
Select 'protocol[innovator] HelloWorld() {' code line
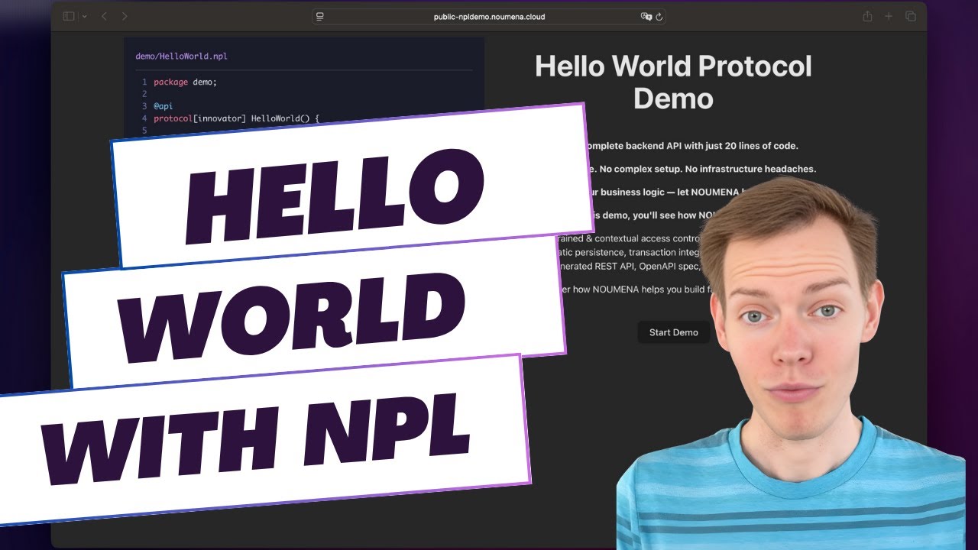pyautogui.click(x=236, y=118)
